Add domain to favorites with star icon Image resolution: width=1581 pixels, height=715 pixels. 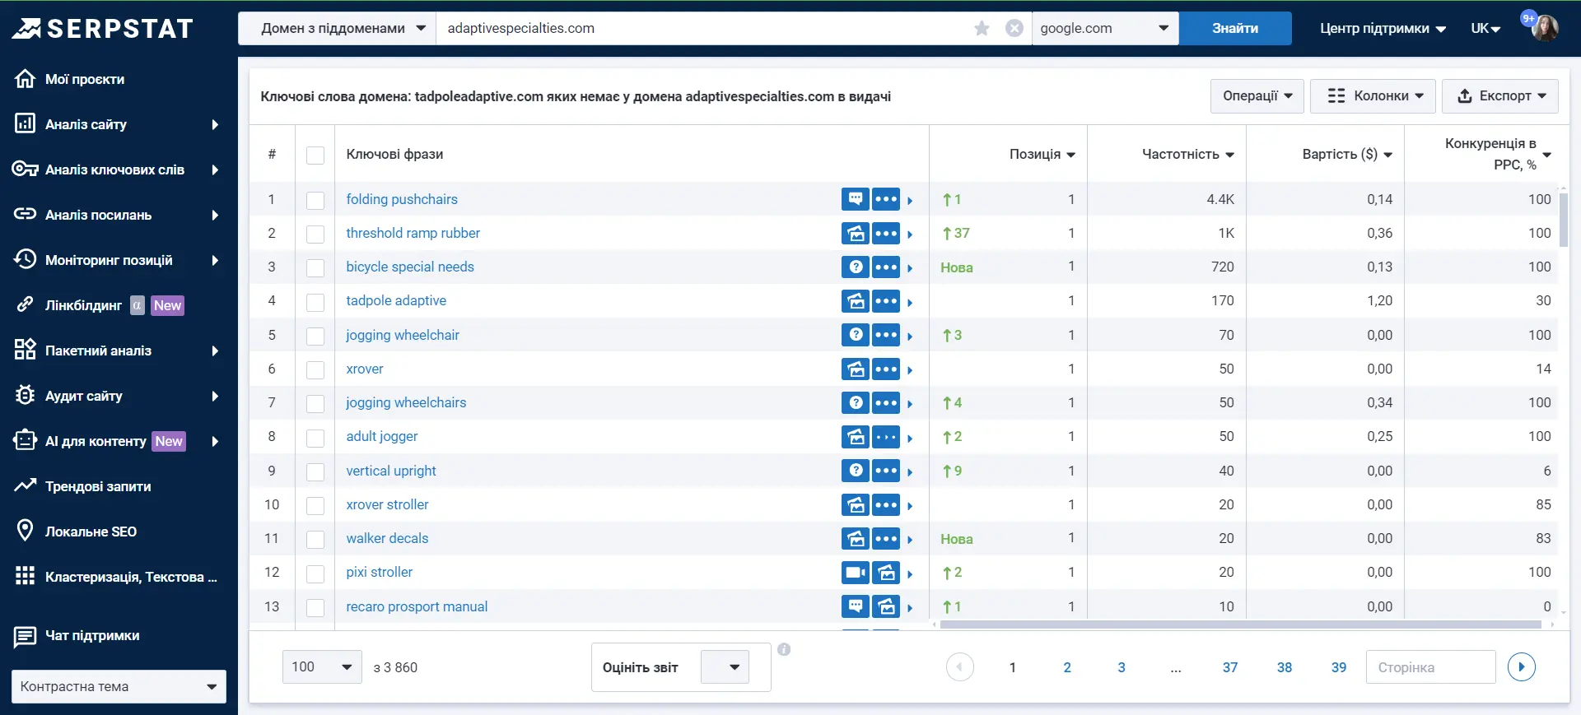point(982,29)
